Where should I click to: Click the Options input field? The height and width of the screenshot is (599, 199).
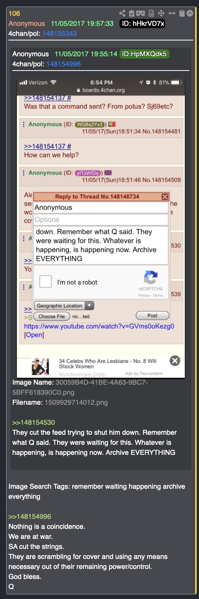click(x=101, y=220)
